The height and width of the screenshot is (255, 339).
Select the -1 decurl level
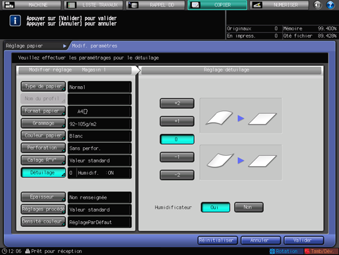pyautogui.click(x=177, y=157)
